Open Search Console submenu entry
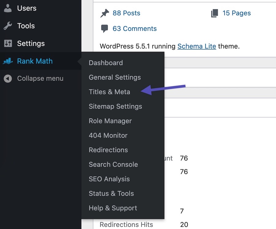The height and width of the screenshot is (229, 276). pos(113,164)
